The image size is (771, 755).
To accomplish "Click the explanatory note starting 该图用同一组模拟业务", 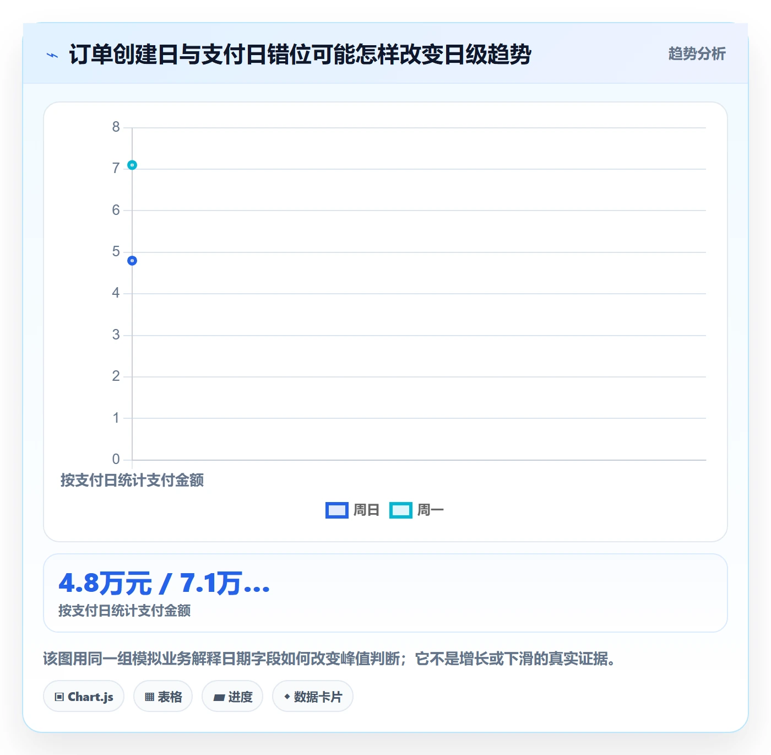I will coord(329,659).
